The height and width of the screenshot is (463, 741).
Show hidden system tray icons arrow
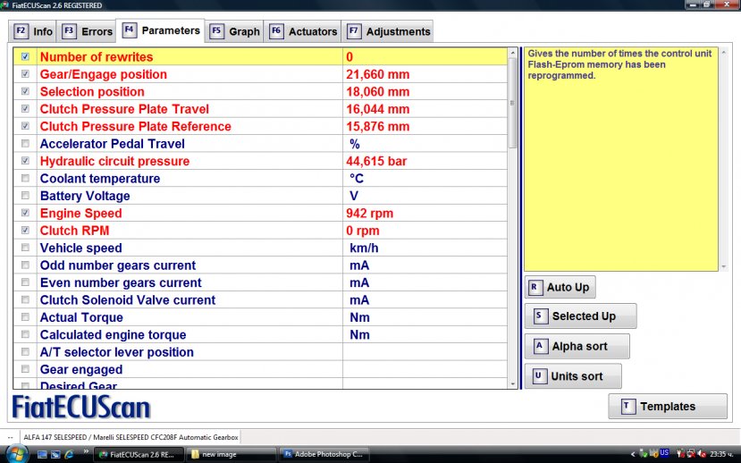click(633, 454)
